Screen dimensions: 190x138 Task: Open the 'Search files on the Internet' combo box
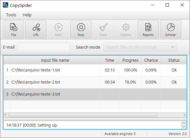tap(140, 47)
